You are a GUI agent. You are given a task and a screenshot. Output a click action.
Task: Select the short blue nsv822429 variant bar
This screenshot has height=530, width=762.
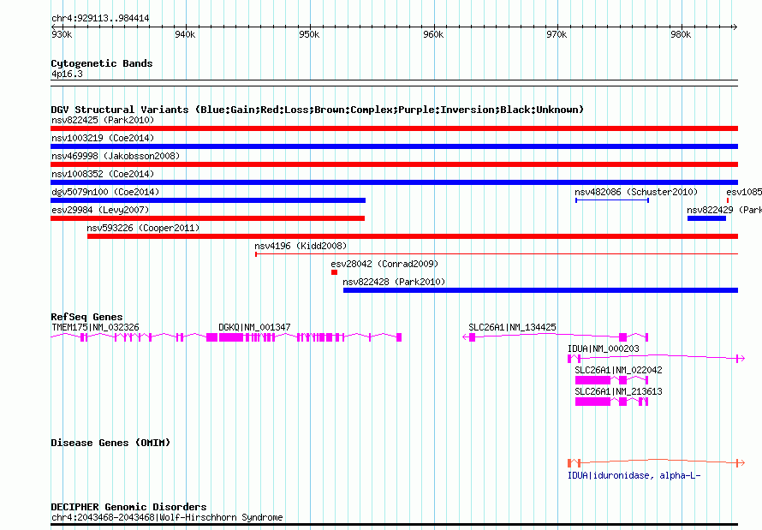pos(706,218)
